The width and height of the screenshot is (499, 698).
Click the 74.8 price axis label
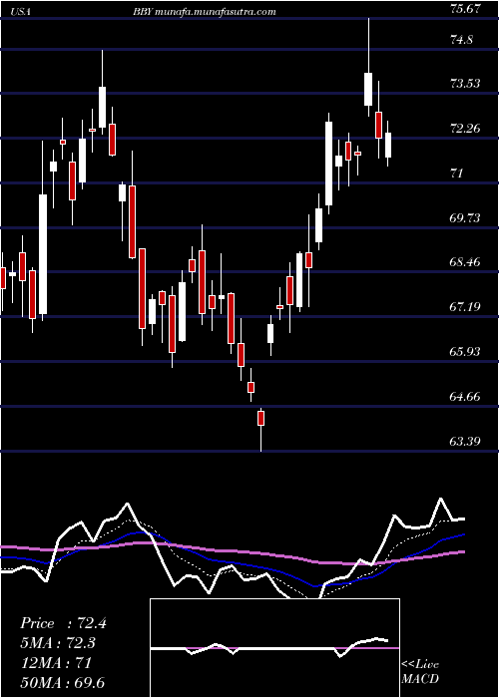coord(461,40)
